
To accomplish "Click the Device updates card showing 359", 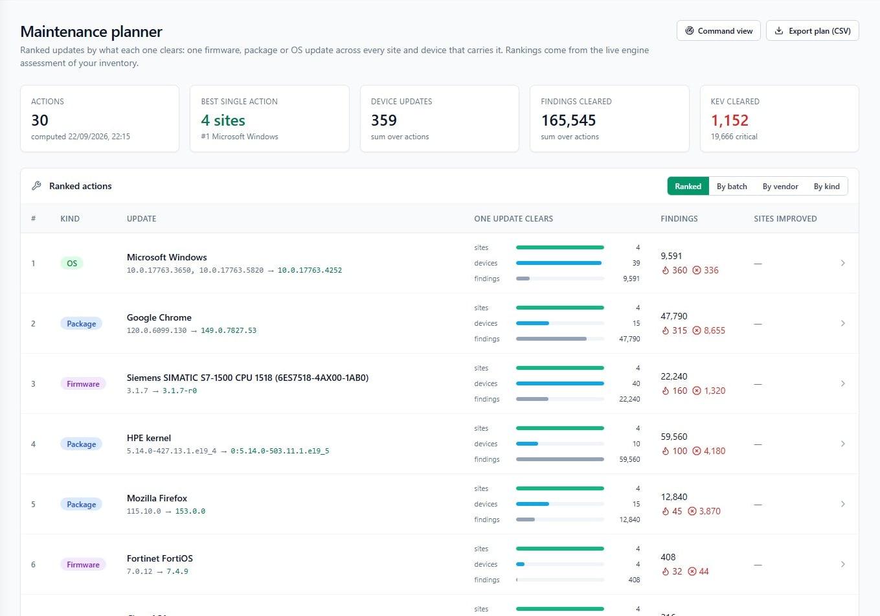I will click(439, 119).
